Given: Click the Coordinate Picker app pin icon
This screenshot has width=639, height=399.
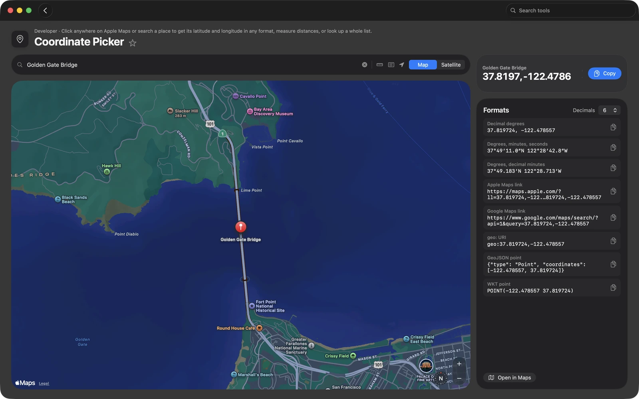Looking at the screenshot, I should pyautogui.click(x=20, y=39).
